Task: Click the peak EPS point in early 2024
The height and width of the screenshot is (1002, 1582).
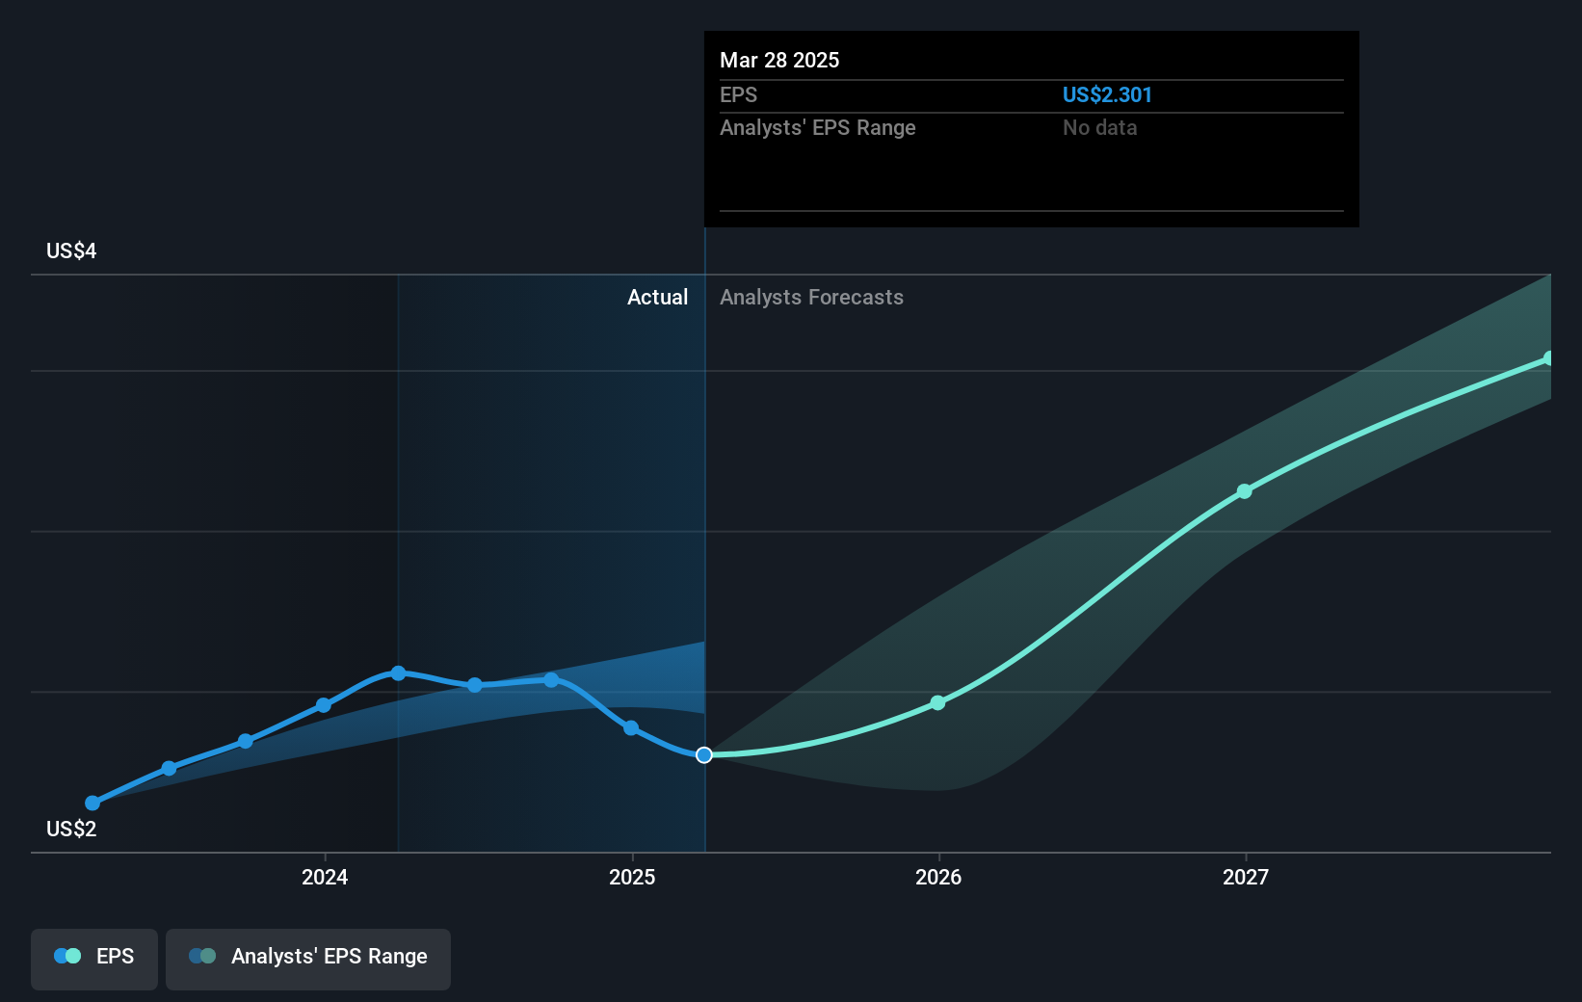Action: coord(398,672)
